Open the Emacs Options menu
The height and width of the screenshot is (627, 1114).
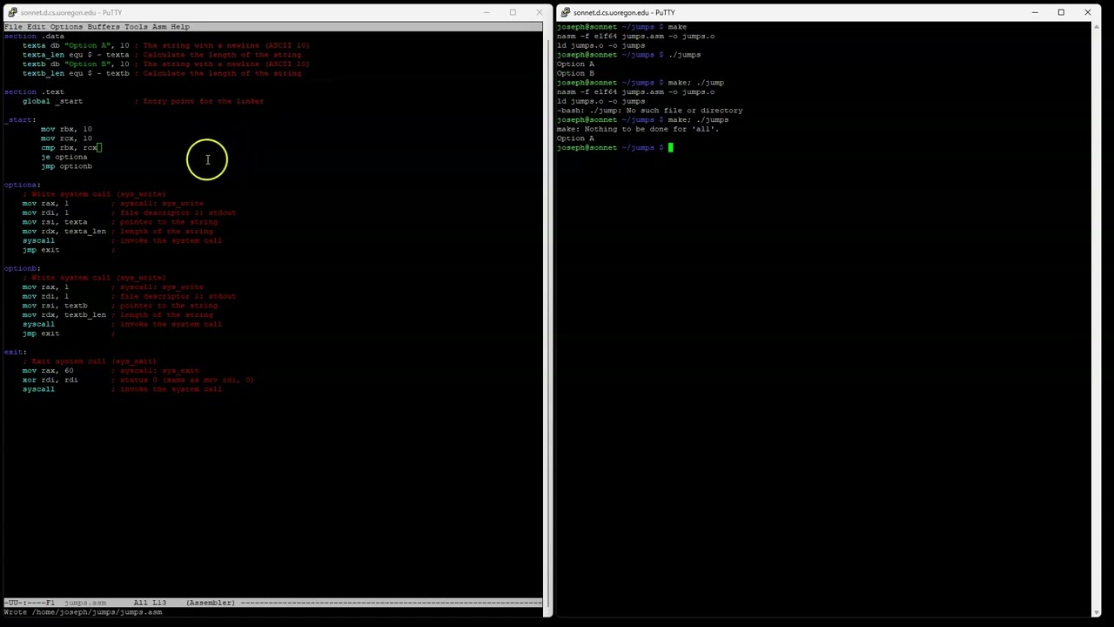[66, 27]
